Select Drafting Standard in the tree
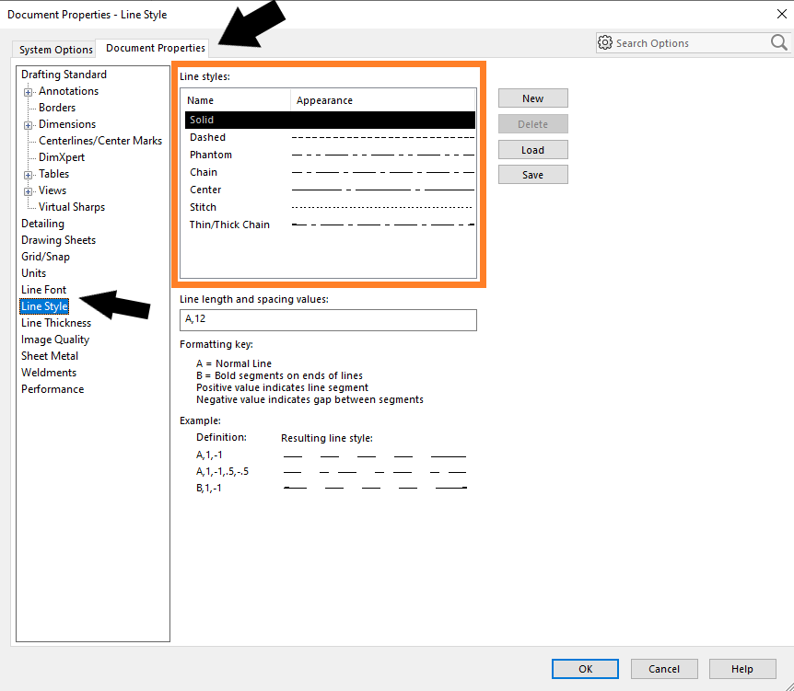This screenshot has width=794, height=691. tap(64, 75)
